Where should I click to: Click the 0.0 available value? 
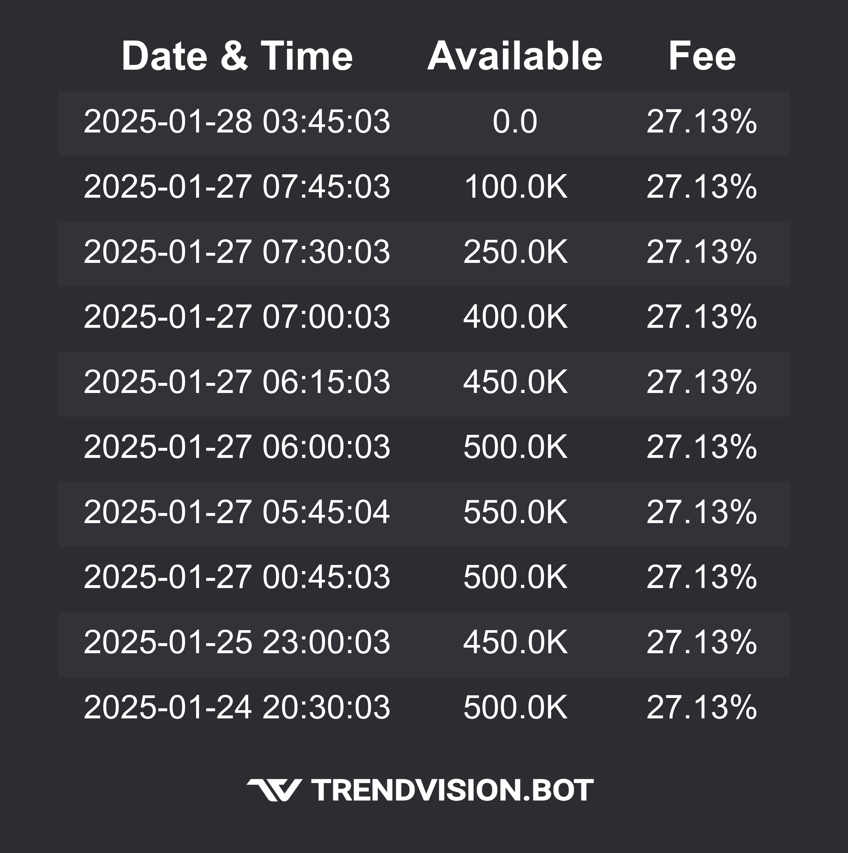point(515,121)
